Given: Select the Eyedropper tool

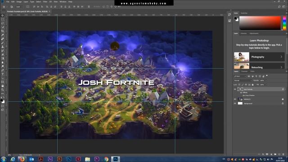Looking at the screenshot, I should point(3,35).
